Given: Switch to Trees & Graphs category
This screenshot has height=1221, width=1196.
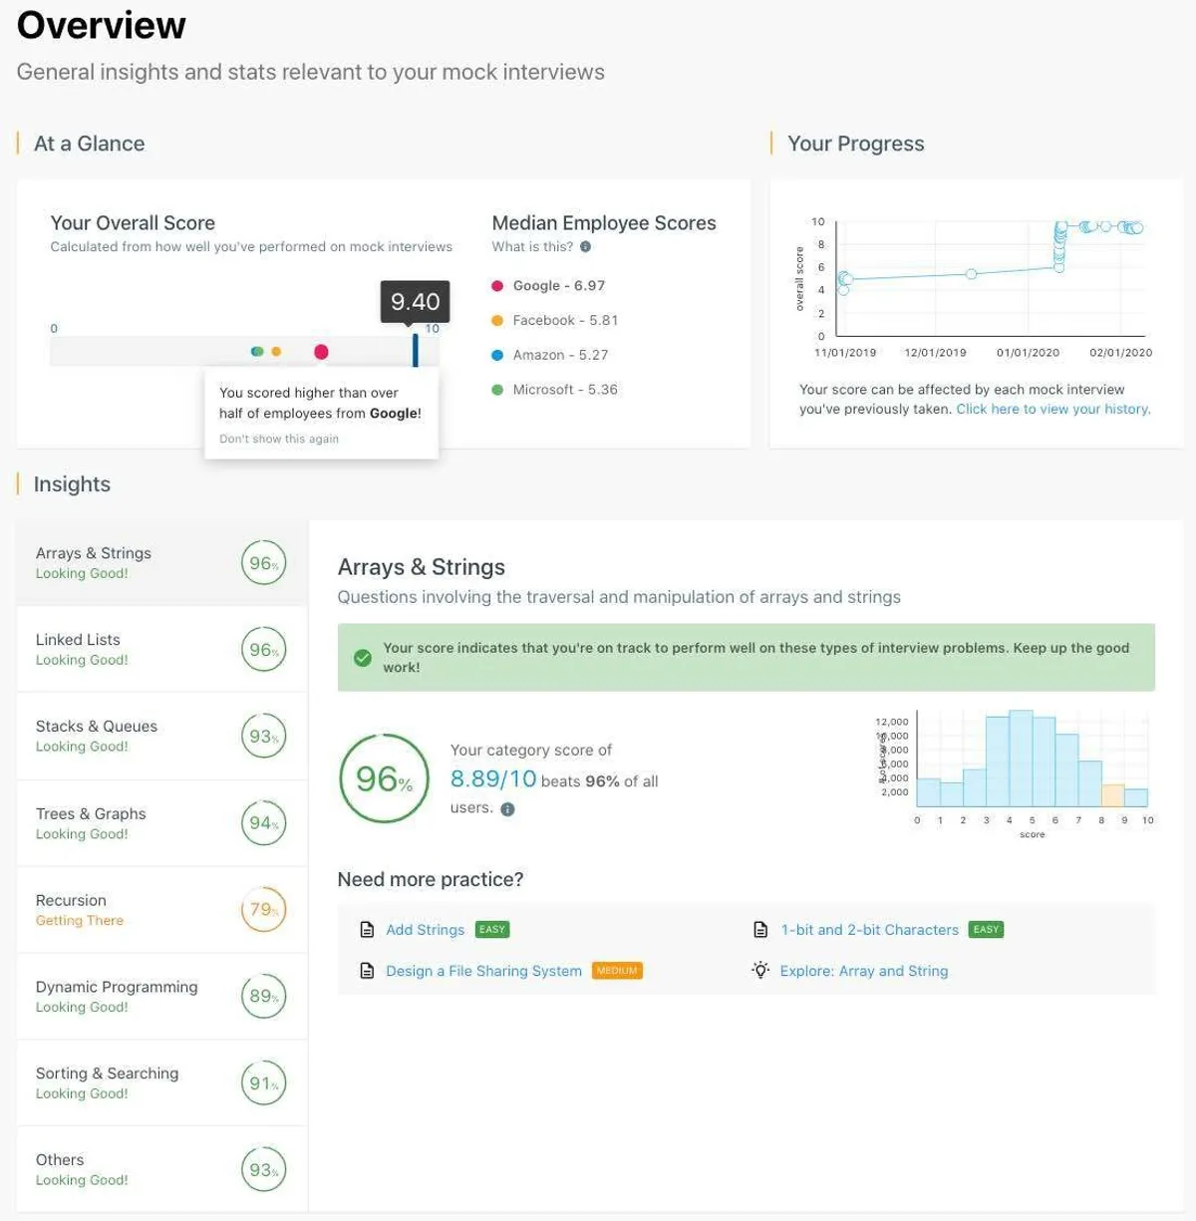Looking at the screenshot, I should [x=161, y=823].
